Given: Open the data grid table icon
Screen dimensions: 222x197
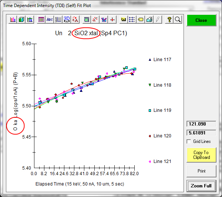Looking at the screenshot, I should pyautogui.click(x=41, y=20).
